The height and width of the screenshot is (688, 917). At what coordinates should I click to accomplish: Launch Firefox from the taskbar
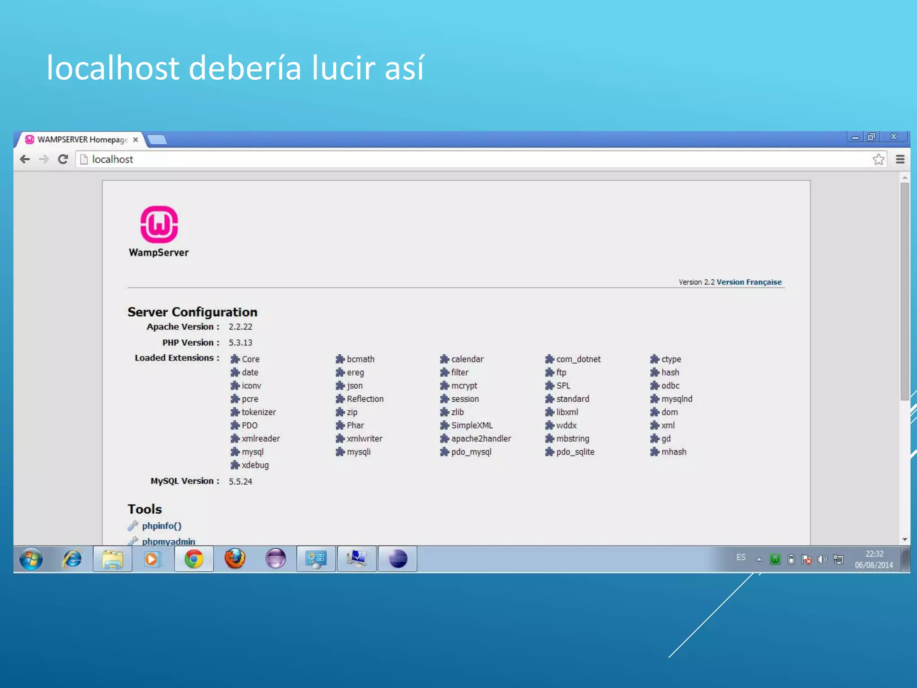tap(235, 559)
